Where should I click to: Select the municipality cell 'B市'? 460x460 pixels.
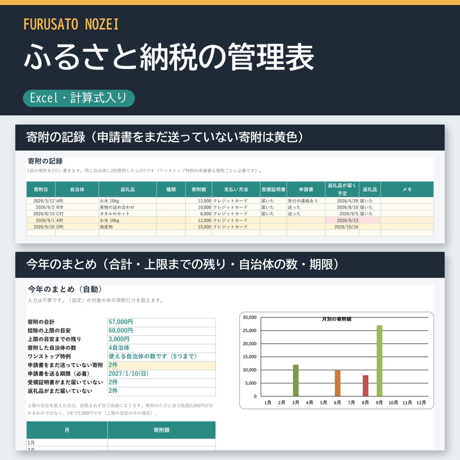77,208
